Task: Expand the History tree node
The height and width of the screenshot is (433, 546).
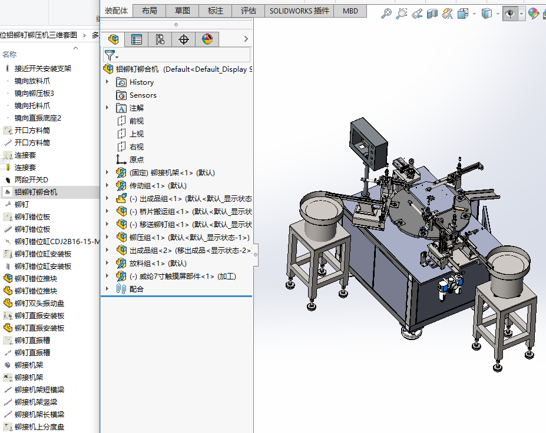Action: 107,82
